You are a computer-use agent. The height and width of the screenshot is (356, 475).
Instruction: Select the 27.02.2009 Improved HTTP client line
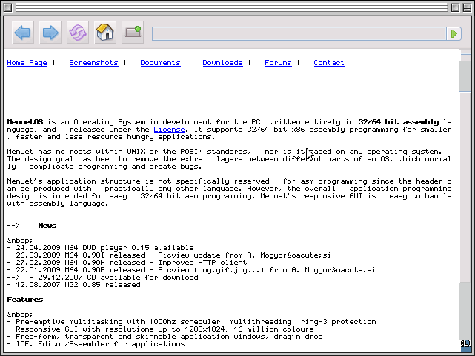[127, 263]
